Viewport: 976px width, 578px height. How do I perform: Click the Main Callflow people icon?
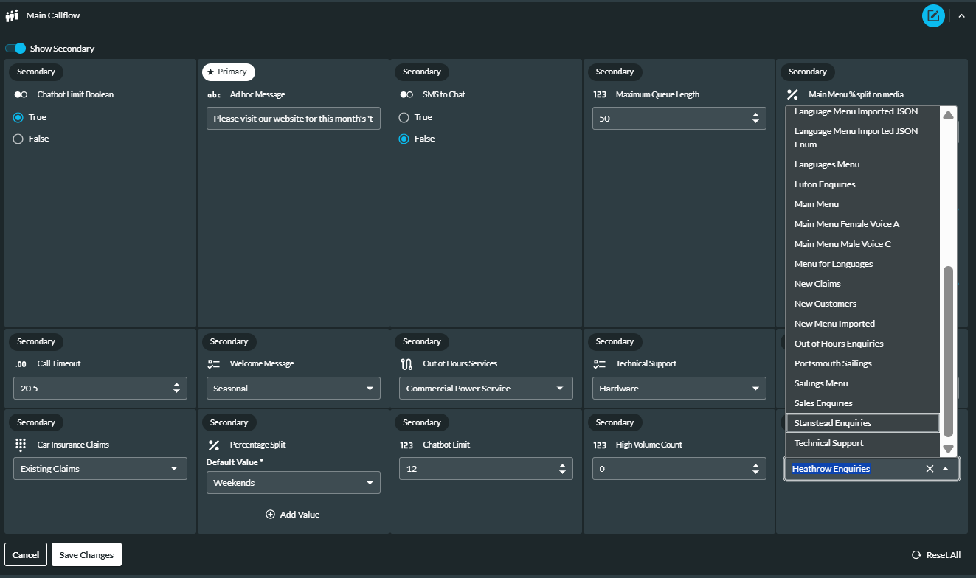click(12, 15)
